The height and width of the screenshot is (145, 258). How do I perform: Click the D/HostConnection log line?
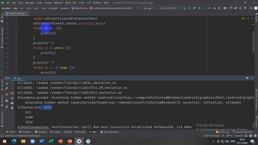[104, 127]
